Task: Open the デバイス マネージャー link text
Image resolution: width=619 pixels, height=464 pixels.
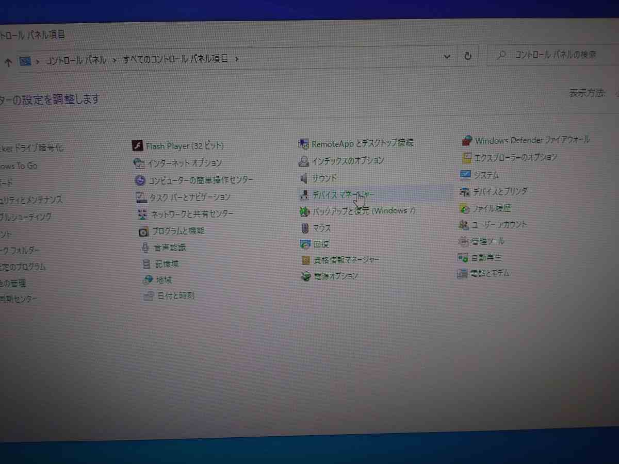Action: pos(343,195)
